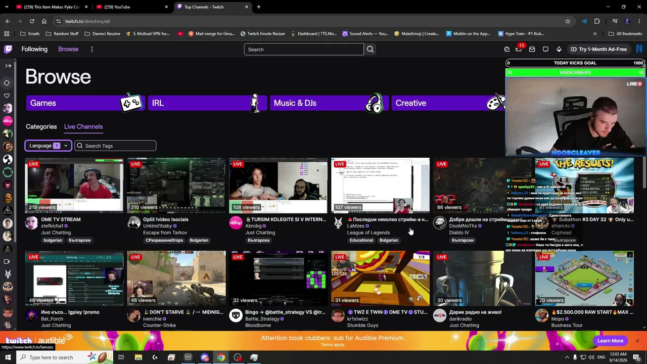Open the Chrome three-dot menu

[639, 21]
